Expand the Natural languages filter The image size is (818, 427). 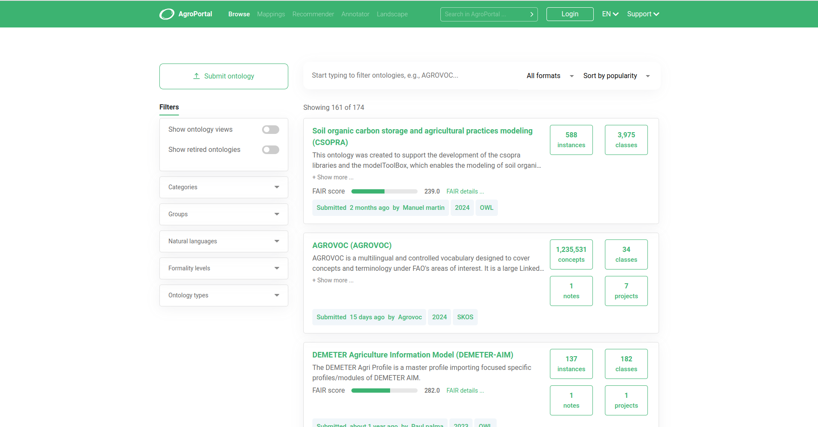click(224, 241)
